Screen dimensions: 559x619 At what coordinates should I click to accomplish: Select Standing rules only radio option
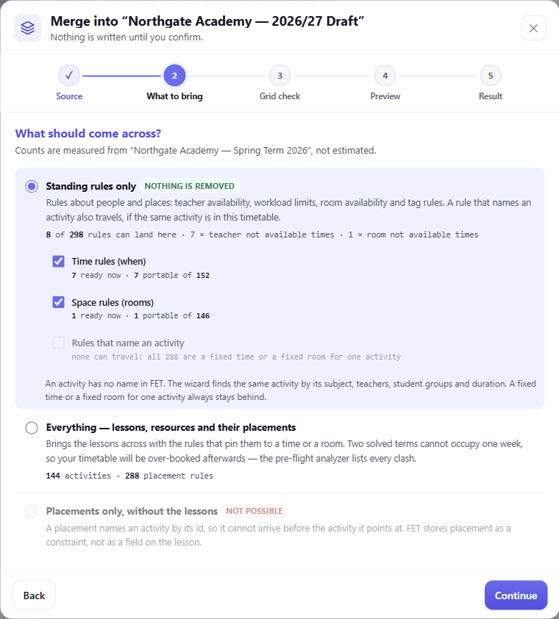(x=32, y=186)
